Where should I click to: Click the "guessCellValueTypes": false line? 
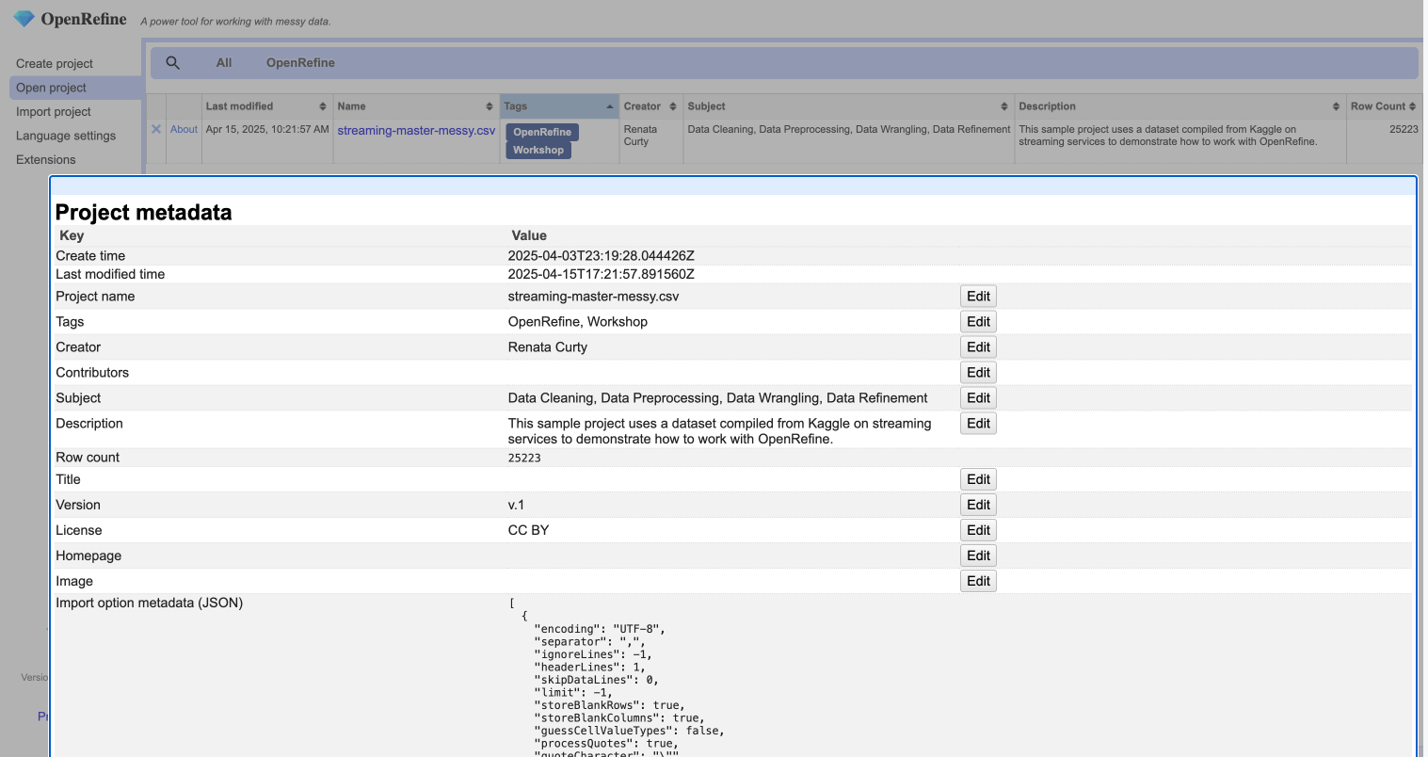(x=629, y=731)
